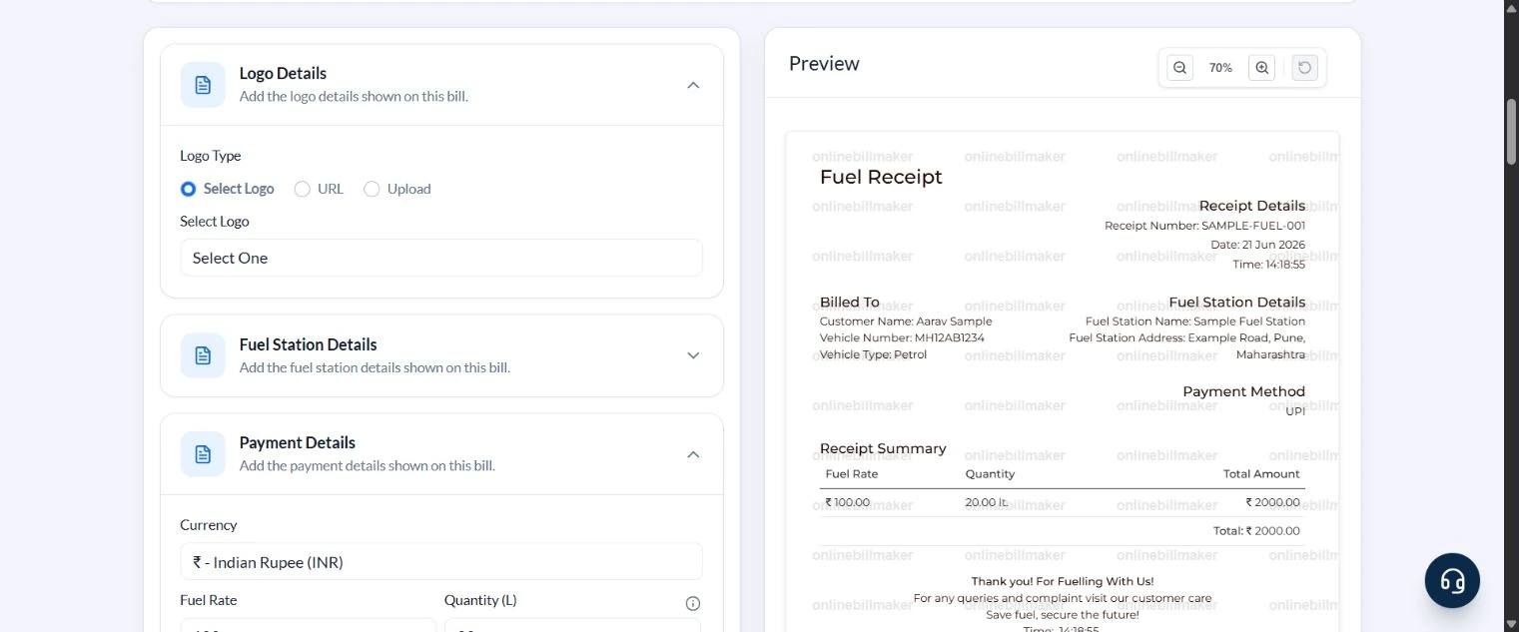This screenshot has width=1519, height=632.
Task: Open the Currency dropdown showing Indian Rupee
Action: pyautogui.click(x=441, y=562)
